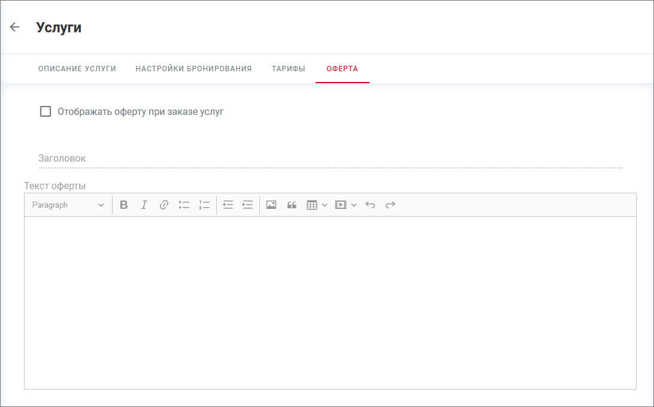Insert an image into the offer text

click(x=271, y=205)
